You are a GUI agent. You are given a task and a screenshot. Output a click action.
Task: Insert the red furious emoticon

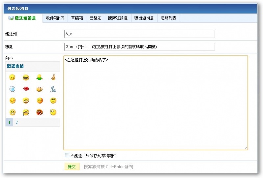(40, 112)
